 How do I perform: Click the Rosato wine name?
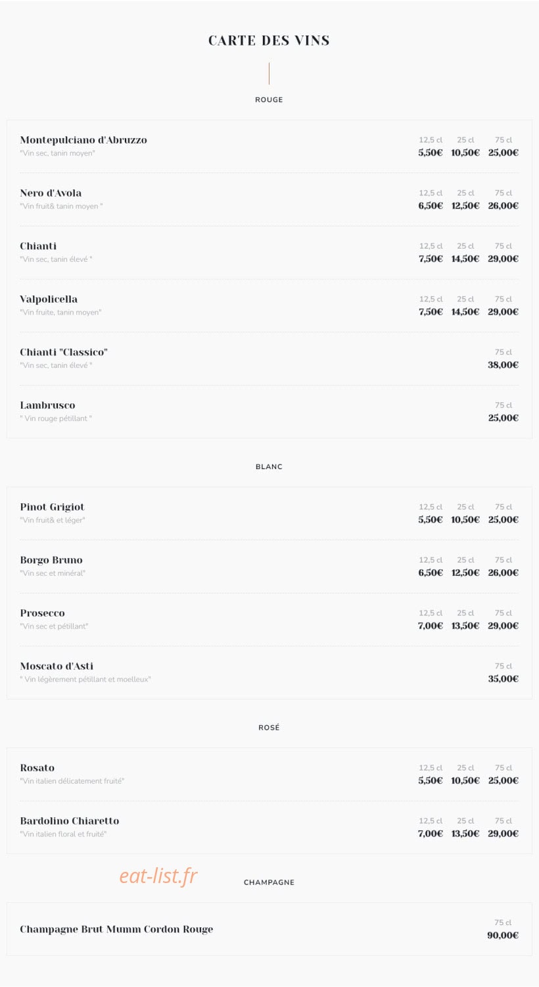(37, 768)
